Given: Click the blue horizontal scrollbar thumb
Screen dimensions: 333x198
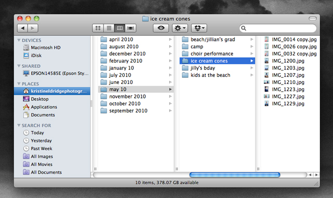Looking at the screenshot, I should [x=235, y=175].
